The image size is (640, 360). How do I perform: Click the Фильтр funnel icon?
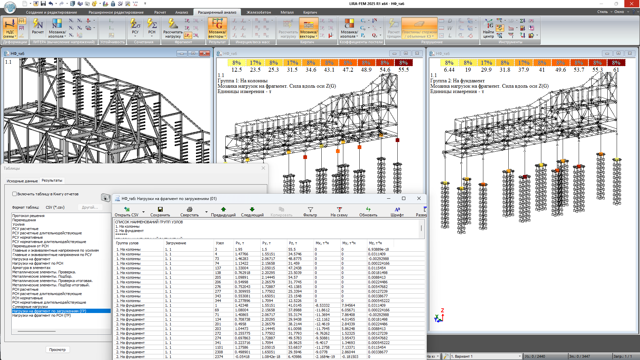(x=310, y=209)
